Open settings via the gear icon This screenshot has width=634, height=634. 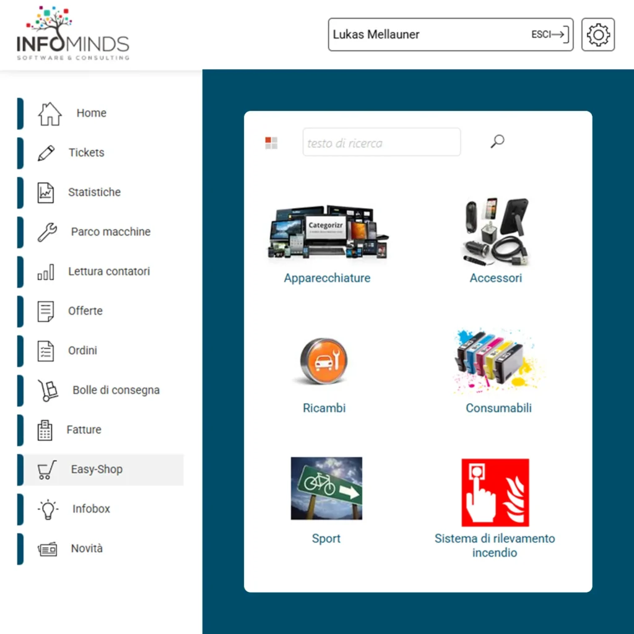click(x=597, y=35)
